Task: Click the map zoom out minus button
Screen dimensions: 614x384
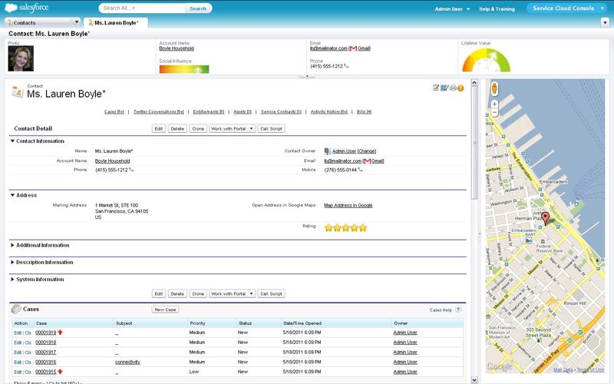Action: [x=494, y=112]
